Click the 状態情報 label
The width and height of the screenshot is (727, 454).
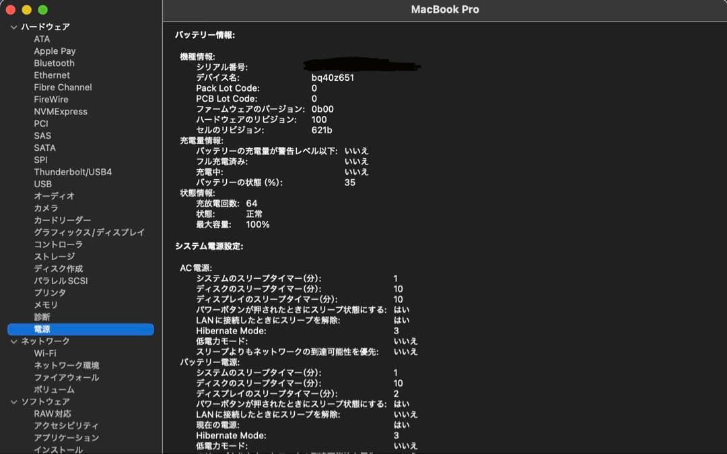[x=197, y=193]
